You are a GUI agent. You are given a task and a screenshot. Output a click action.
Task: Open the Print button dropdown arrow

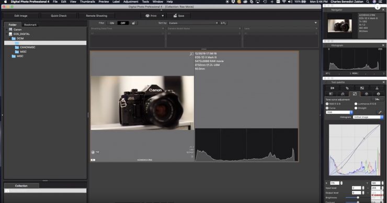(163, 16)
